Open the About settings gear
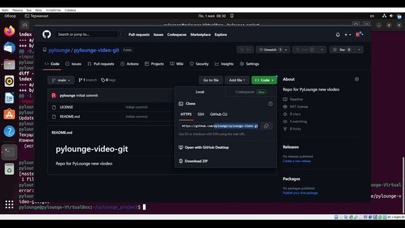The height and width of the screenshot is (228, 405). tap(357, 79)
